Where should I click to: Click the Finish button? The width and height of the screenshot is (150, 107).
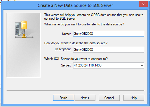[x=63, y=98]
